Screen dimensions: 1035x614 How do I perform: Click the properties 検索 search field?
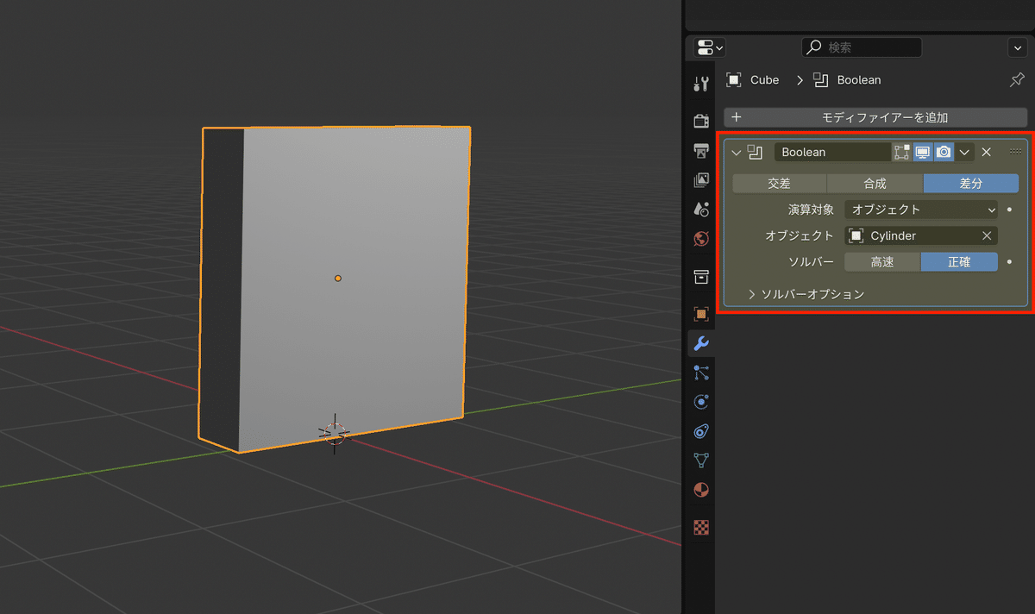862,47
